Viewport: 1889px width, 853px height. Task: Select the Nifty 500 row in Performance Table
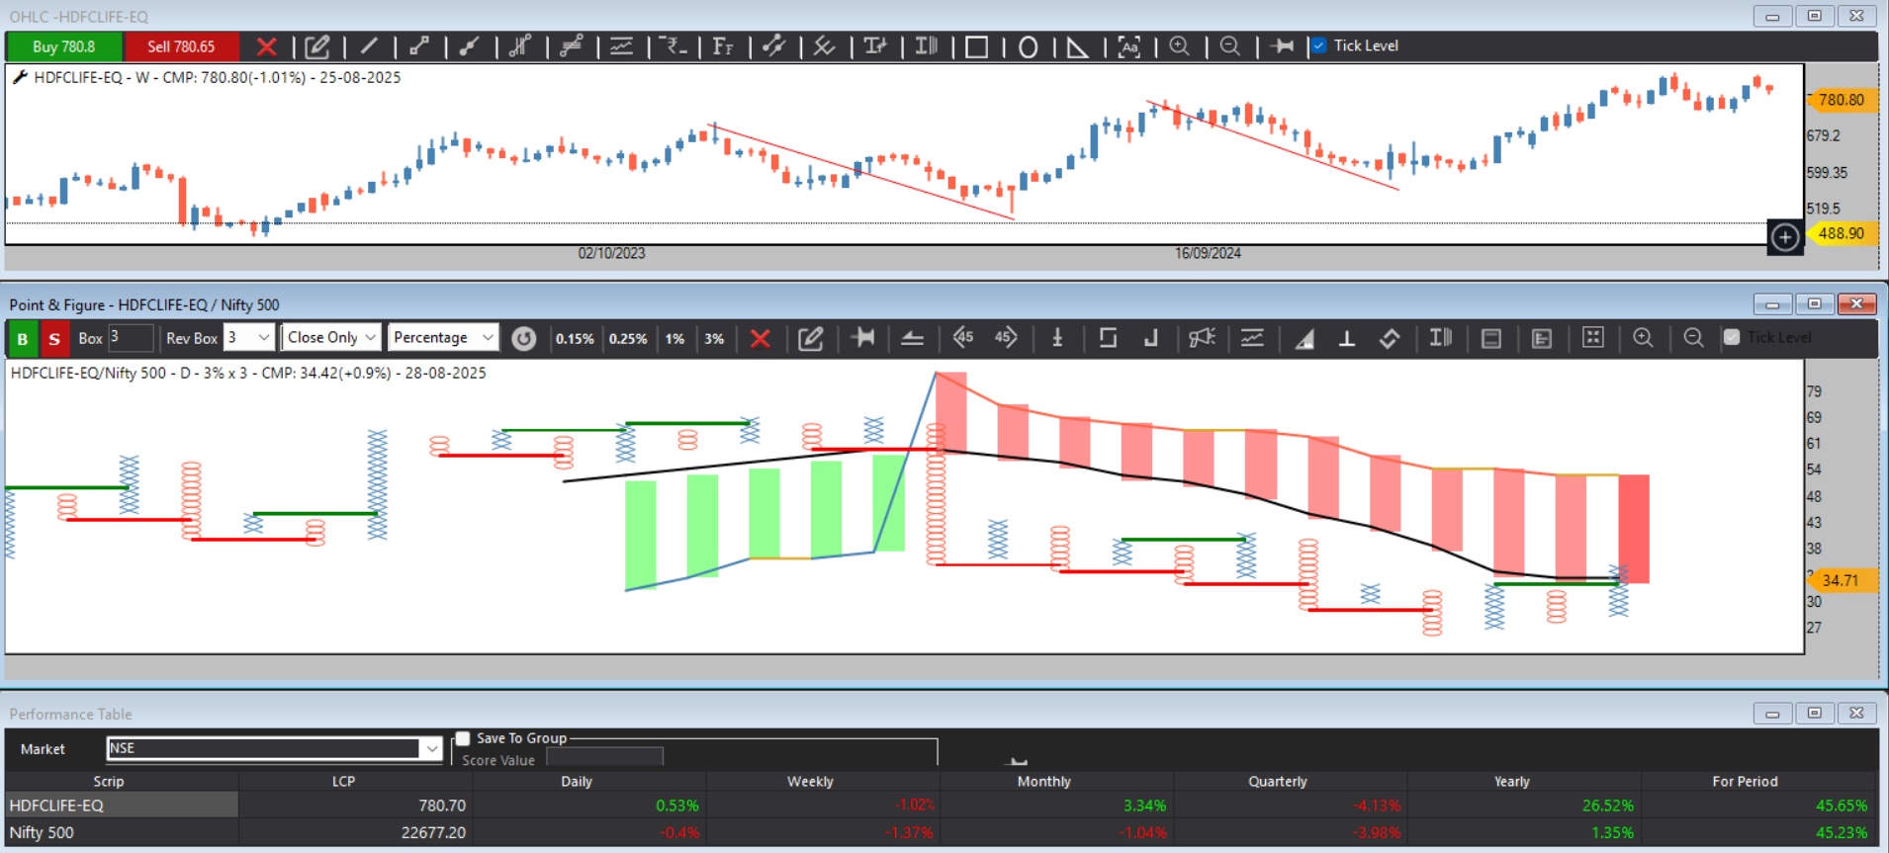(941, 832)
